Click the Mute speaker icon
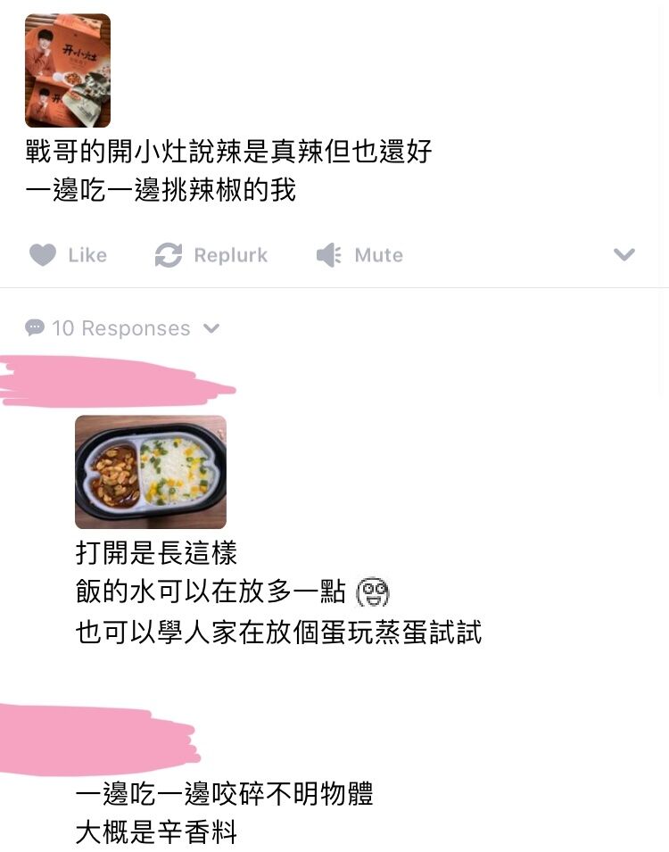The width and height of the screenshot is (669, 852). click(x=329, y=255)
